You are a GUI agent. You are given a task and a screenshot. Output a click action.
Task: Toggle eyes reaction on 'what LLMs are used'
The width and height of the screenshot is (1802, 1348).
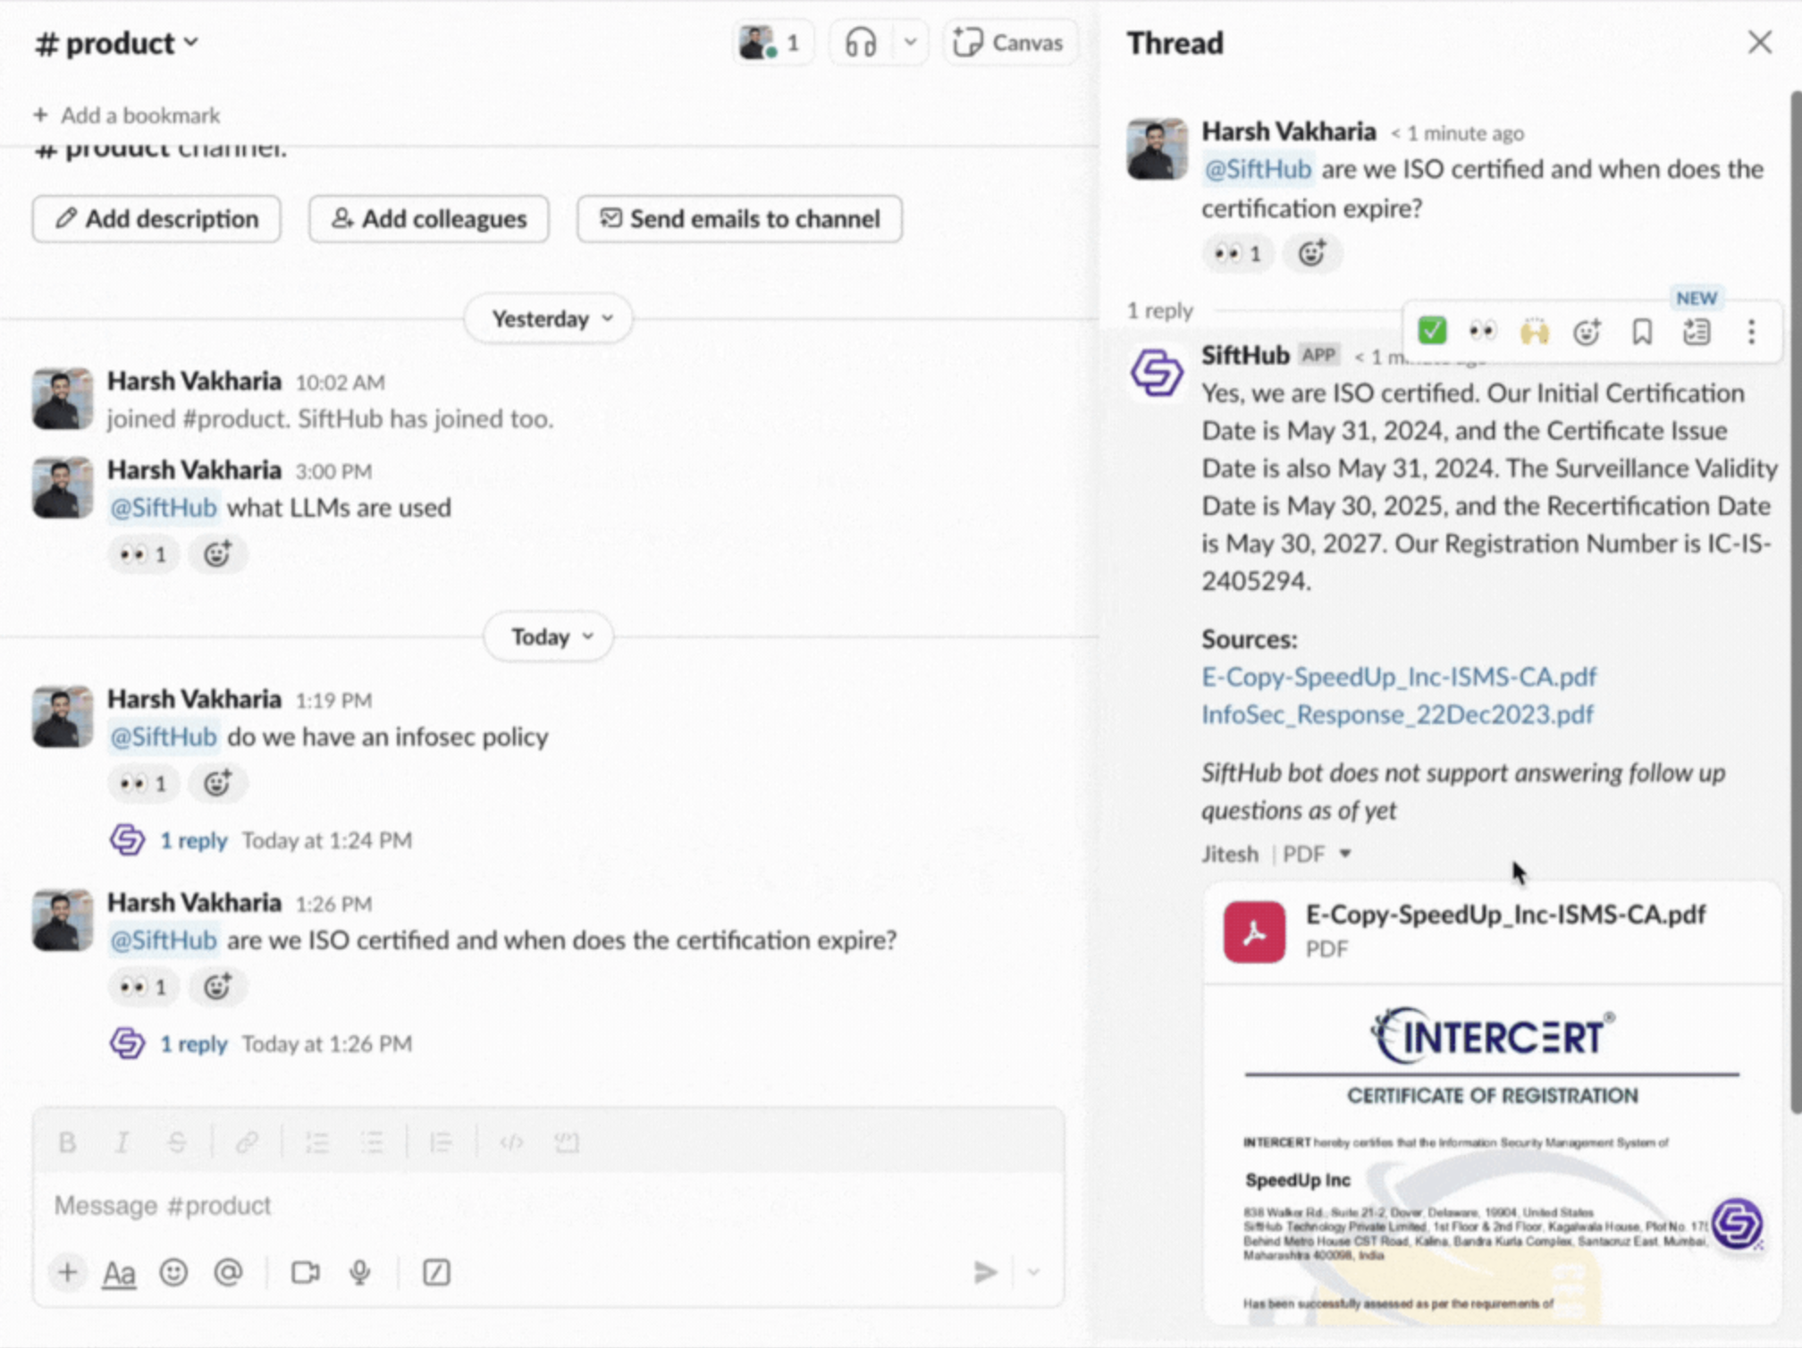[143, 555]
